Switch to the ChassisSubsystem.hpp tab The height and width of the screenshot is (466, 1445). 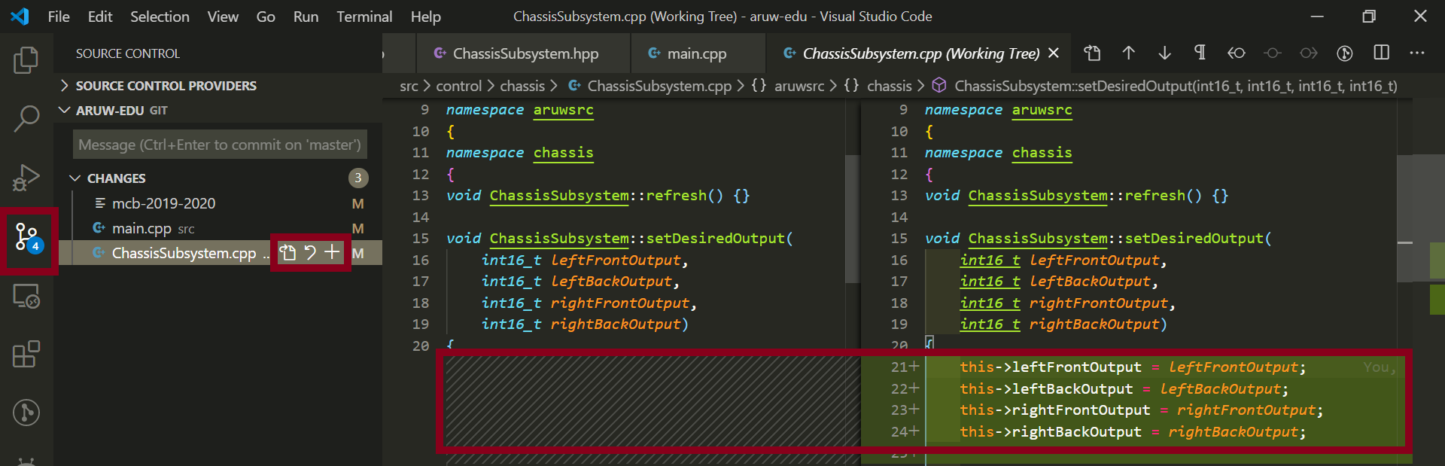point(525,53)
